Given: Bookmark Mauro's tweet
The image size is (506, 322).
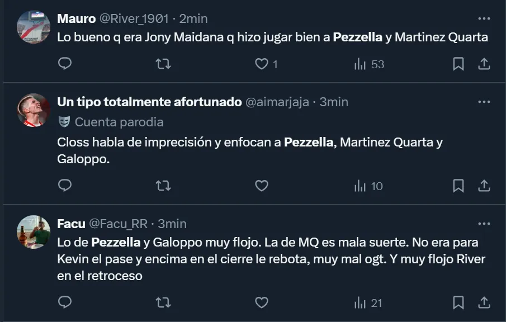Looking at the screenshot, I should tap(458, 64).
